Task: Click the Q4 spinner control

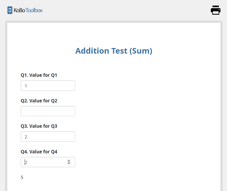Action: pos(69,162)
